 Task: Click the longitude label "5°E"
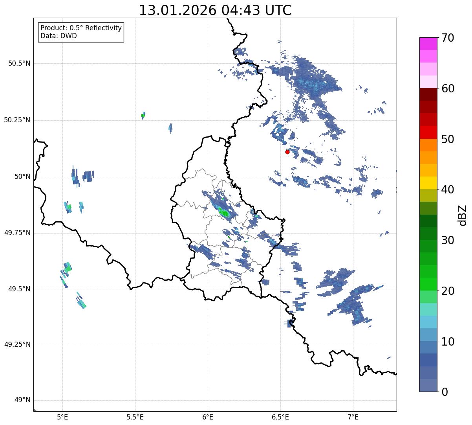(62, 417)
